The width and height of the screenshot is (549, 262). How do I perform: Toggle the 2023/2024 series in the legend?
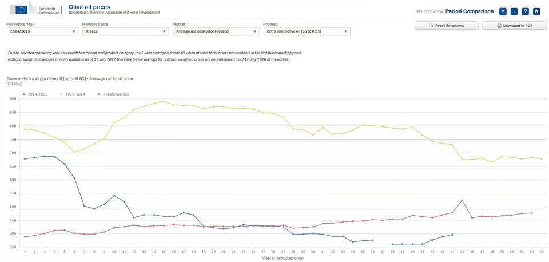[73, 94]
